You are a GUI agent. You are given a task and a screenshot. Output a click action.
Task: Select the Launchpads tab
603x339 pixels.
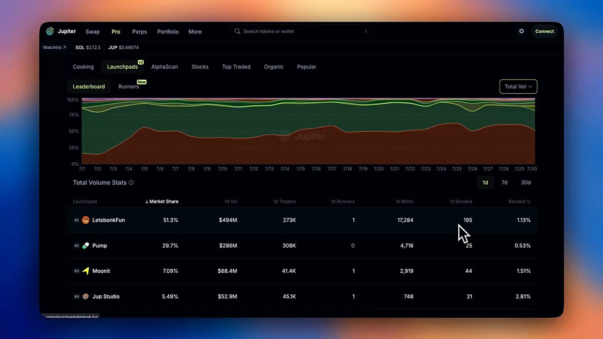[x=123, y=67]
